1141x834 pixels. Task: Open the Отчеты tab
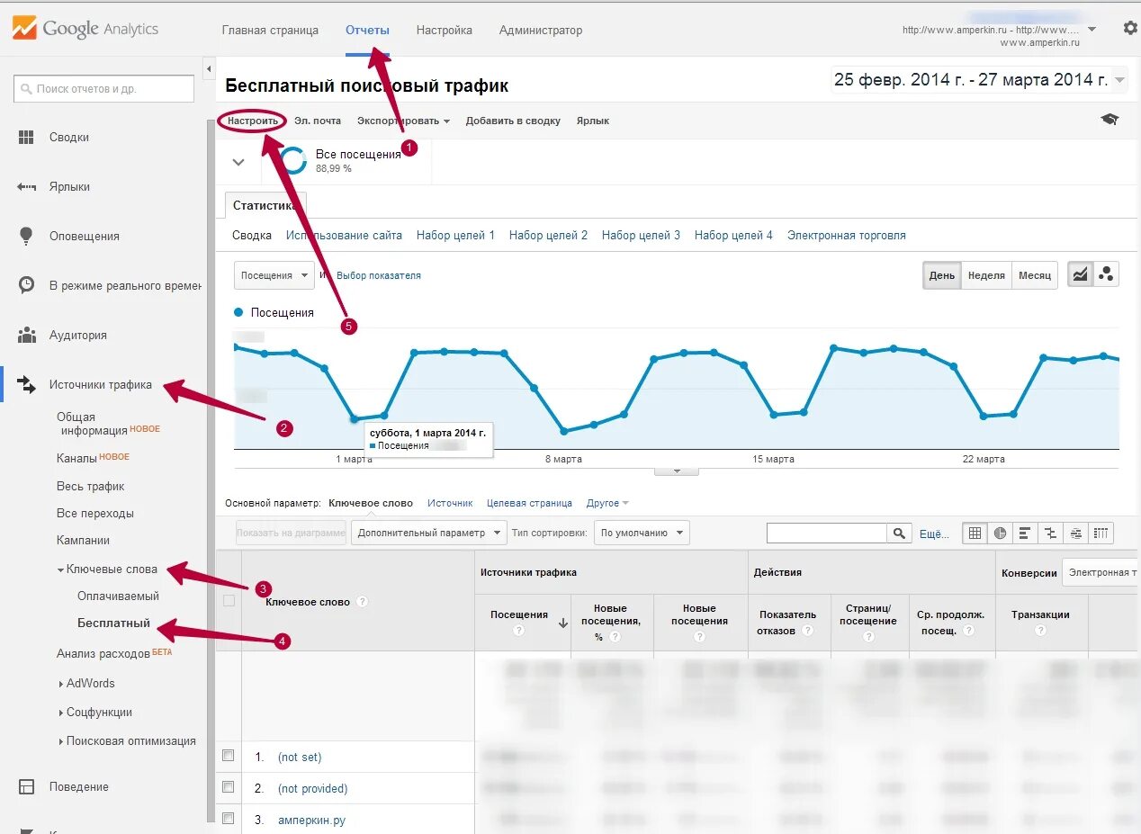point(367,30)
